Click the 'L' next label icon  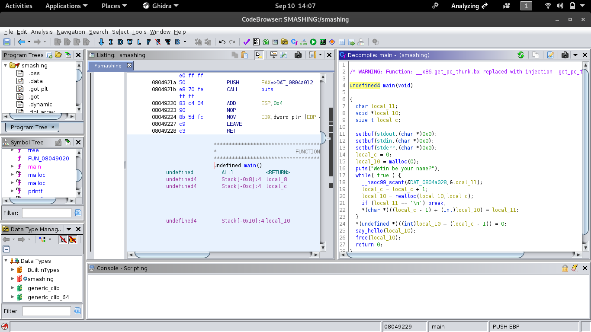[139, 42]
